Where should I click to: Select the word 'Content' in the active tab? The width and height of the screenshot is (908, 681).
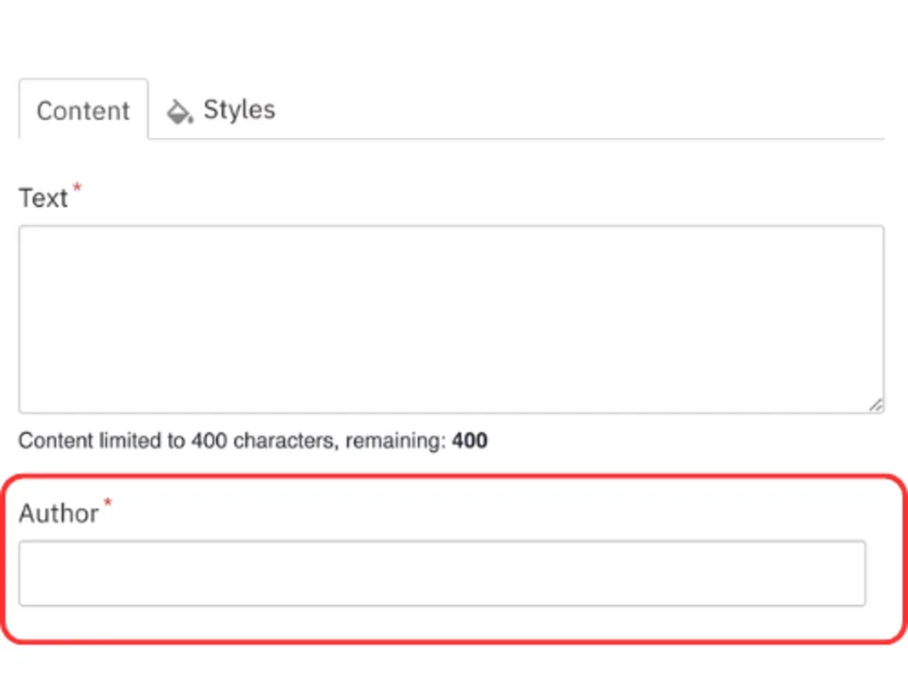coord(83,111)
